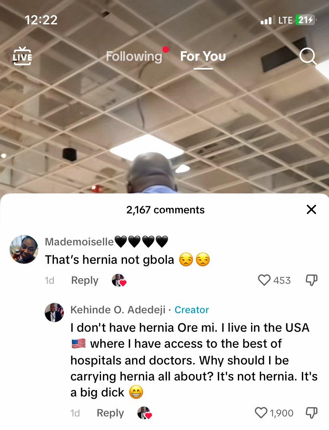This screenshot has width=329, height=430.
Task: Reply to Mademoiselle's hernia comment
Action: click(85, 280)
